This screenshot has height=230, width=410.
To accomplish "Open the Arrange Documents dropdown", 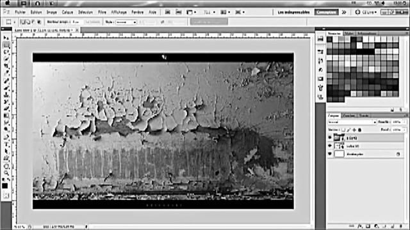I will pyautogui.click(x=225, y=12).
